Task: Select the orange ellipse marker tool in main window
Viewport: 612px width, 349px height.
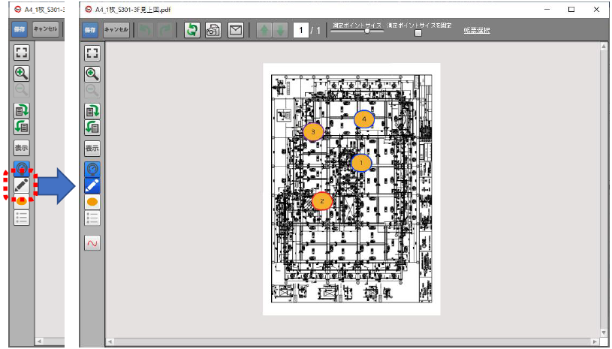Action: (x=92, y=202)
